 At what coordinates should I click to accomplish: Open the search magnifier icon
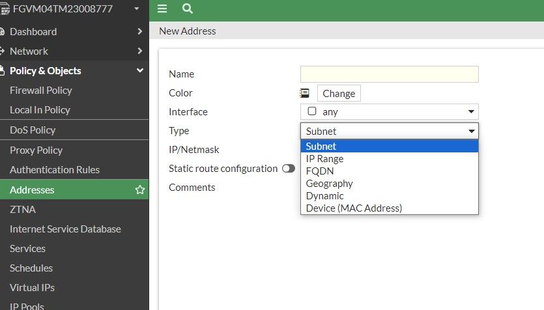(188, 8)
